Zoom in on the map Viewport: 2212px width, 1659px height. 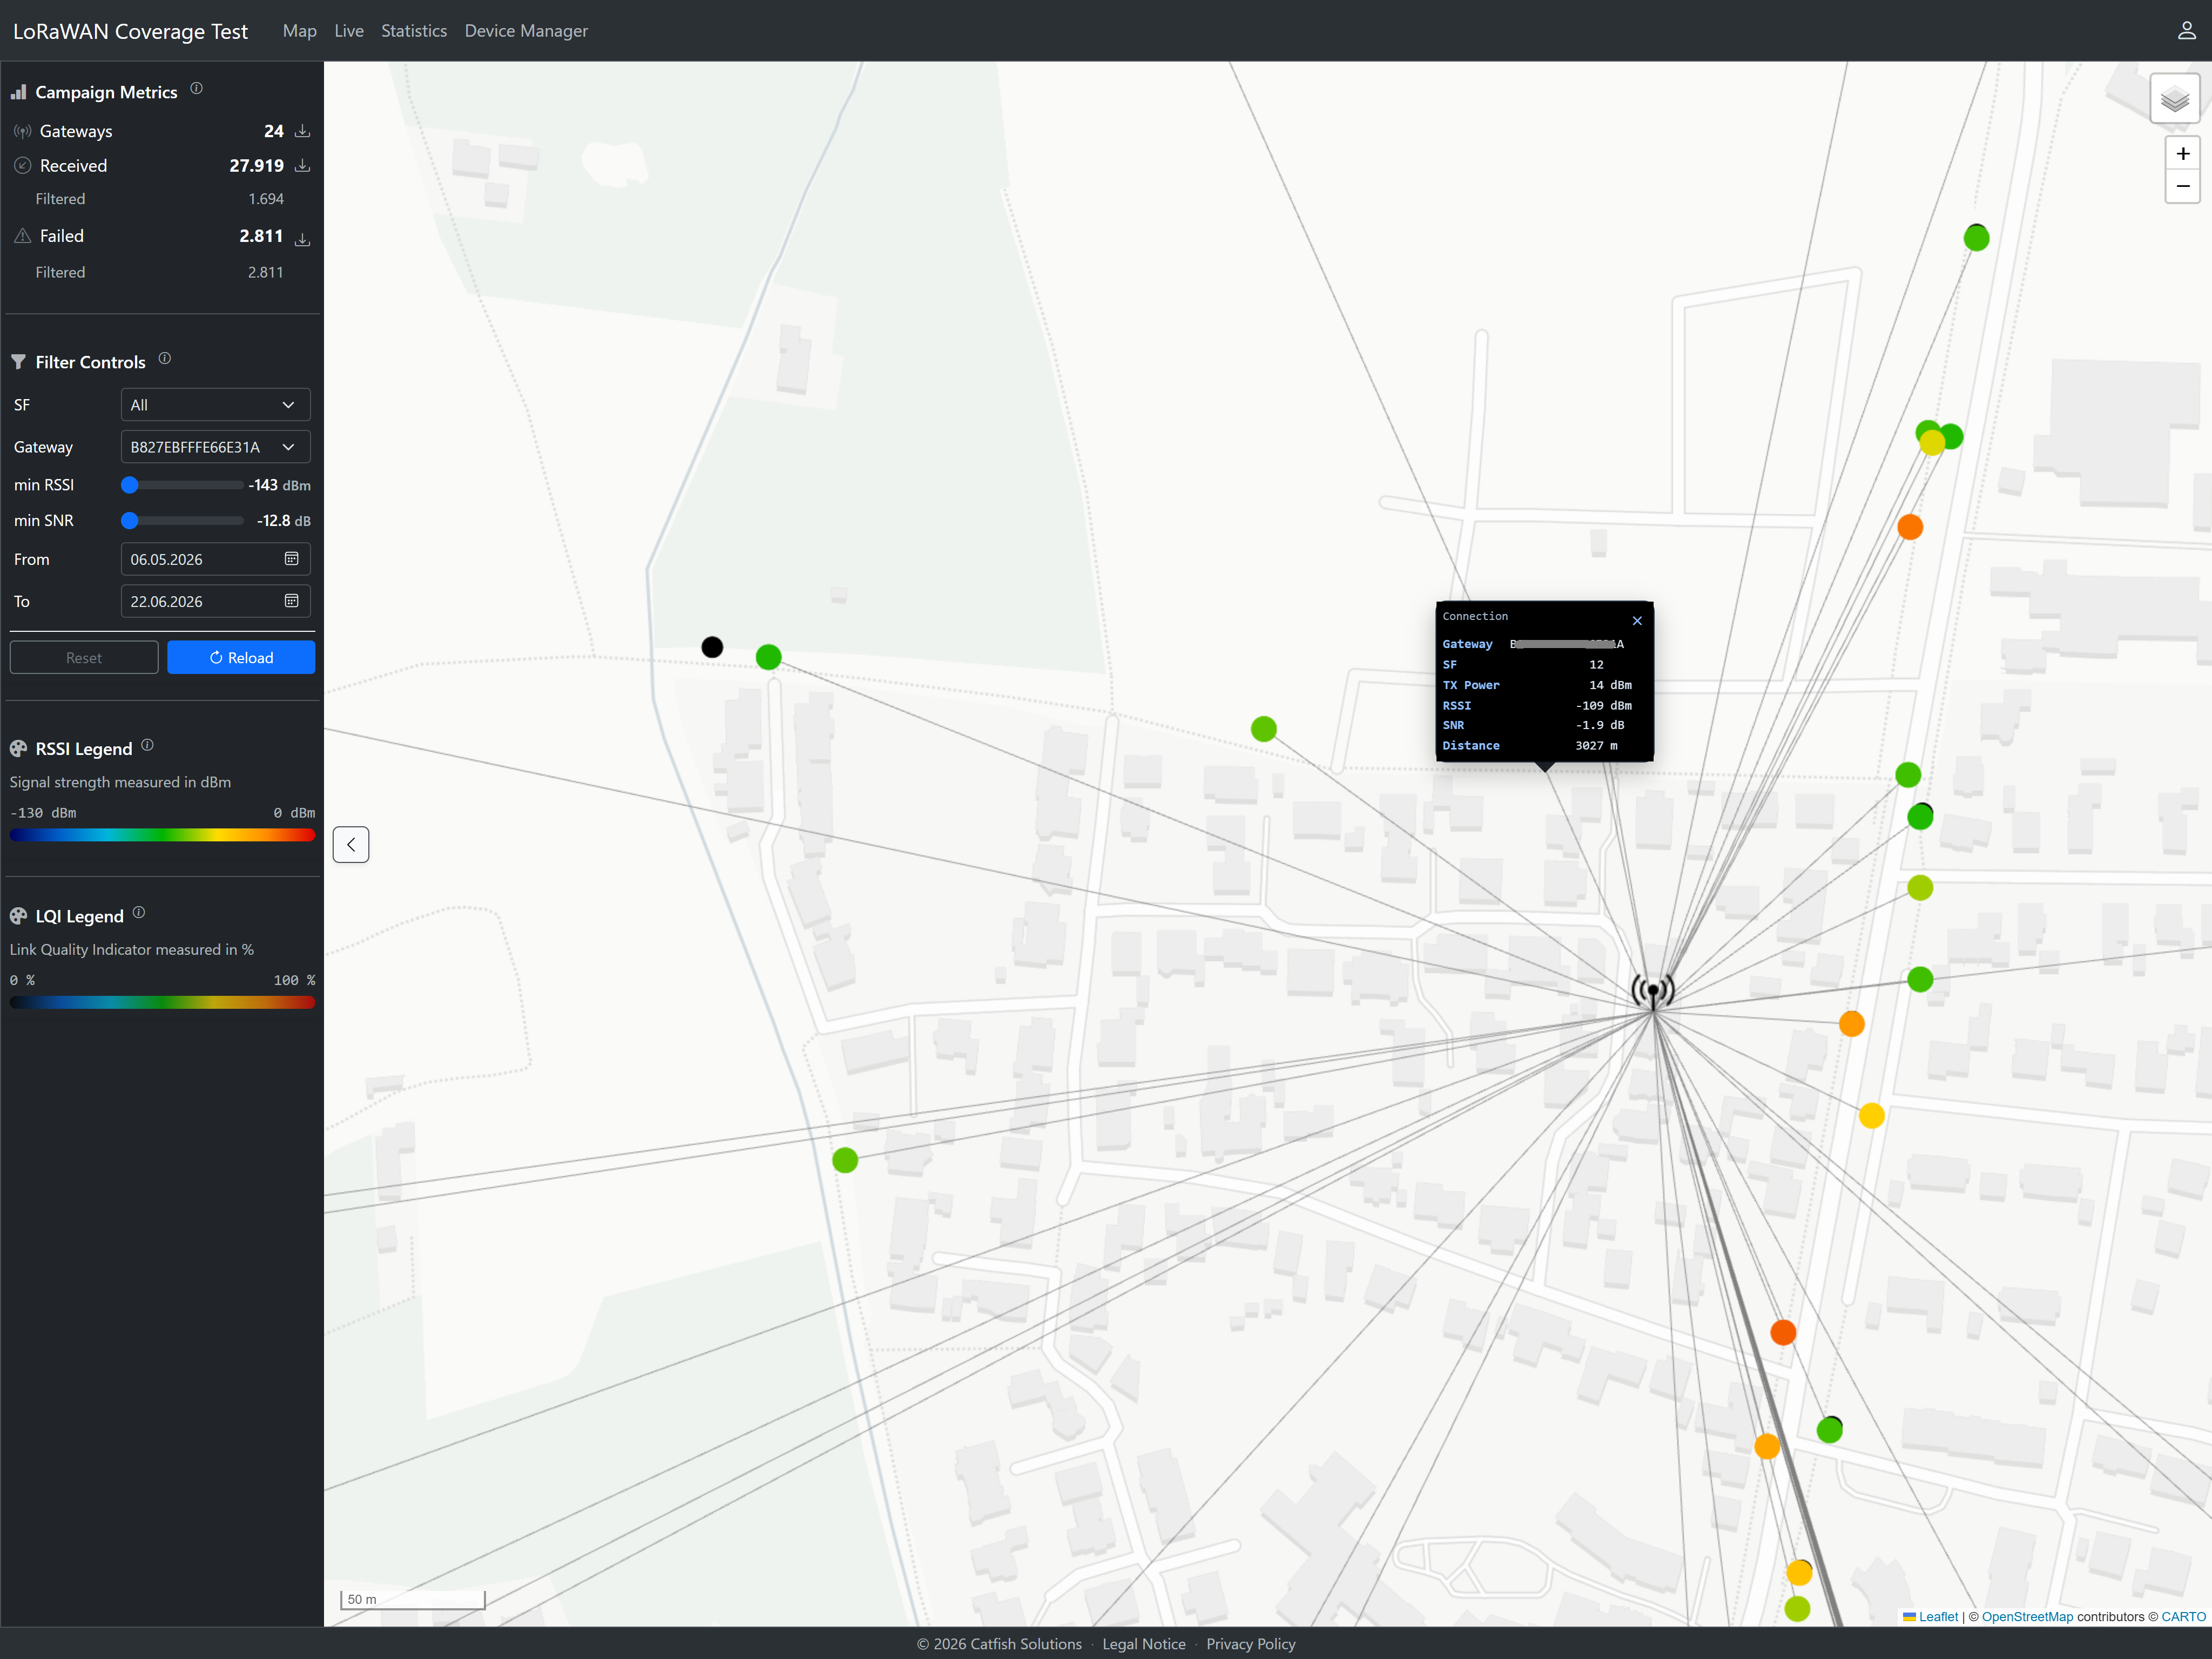(x=2183, y=153)
